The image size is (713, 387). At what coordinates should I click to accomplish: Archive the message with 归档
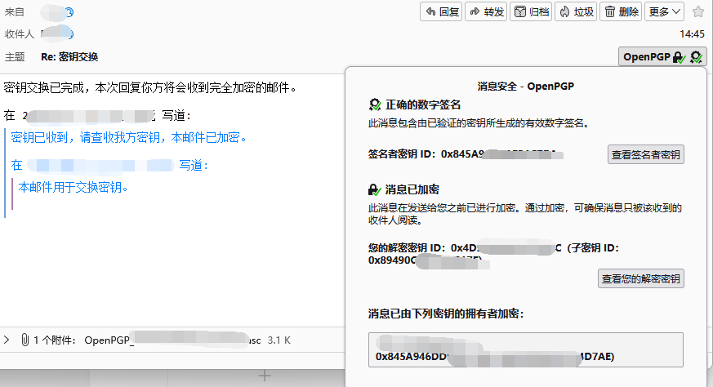pyautogui.click(x=530, y=11)
